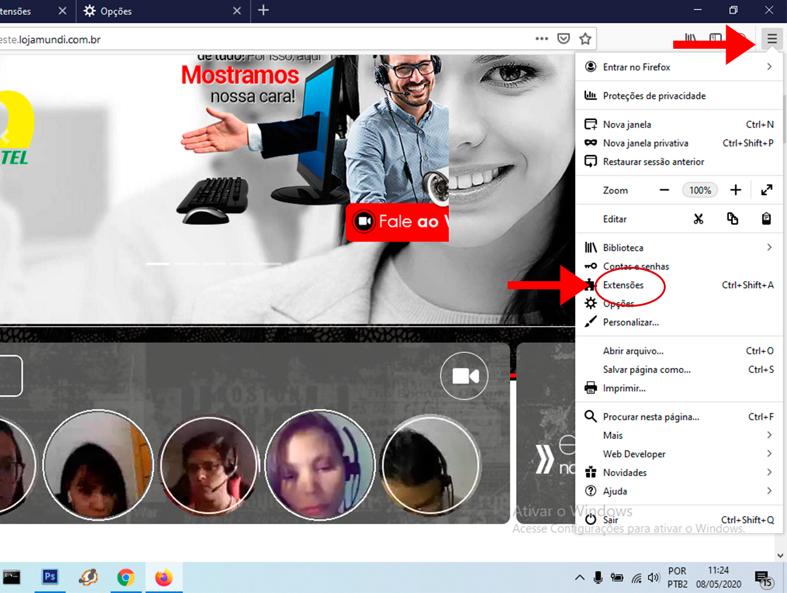Click the bookmark star icon
The image size is (787, 593).
pyautogui.click(x=585, y=39)
